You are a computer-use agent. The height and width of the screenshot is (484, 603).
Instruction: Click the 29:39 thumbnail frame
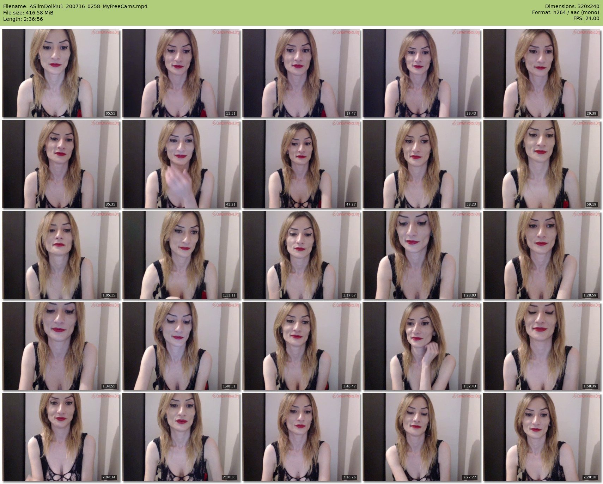tap(542, 73)
